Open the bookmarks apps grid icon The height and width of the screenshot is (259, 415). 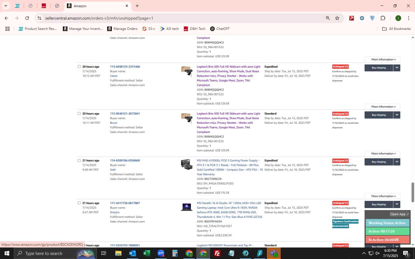[x=7, y=29]
